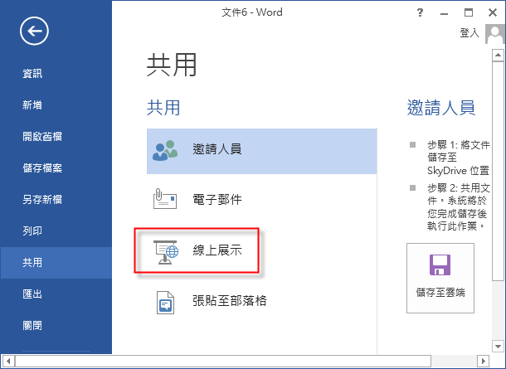Click the horizontal scrollbar right arrow
This screenshot has width=506, height=369.
tap(483, 361)
